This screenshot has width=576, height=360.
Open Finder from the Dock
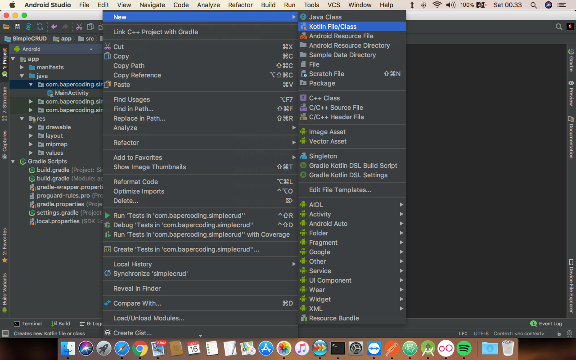coord(68,348)
